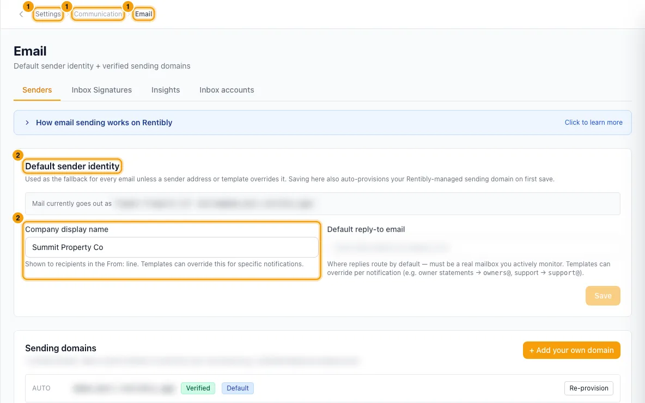Open Settings breadcrumb link
The height and width of the screenshot is (403, 645).
48,14
